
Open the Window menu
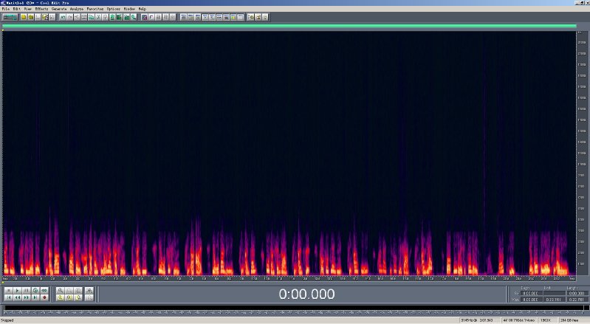129,9
